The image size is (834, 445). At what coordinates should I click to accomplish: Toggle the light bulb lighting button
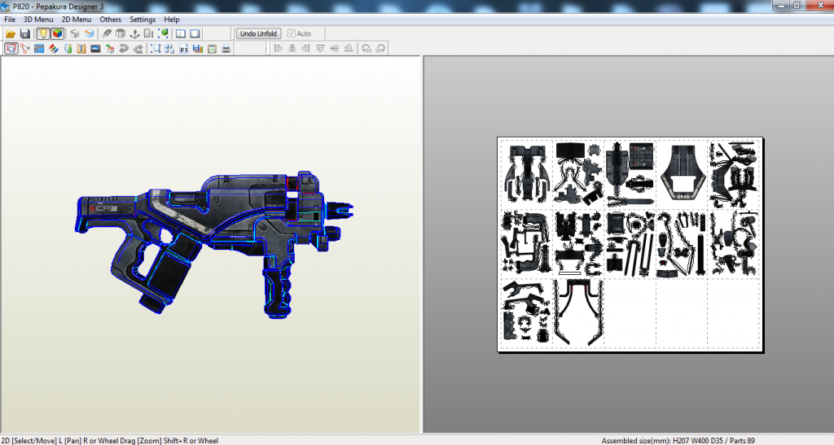click(x=42, y=33)
